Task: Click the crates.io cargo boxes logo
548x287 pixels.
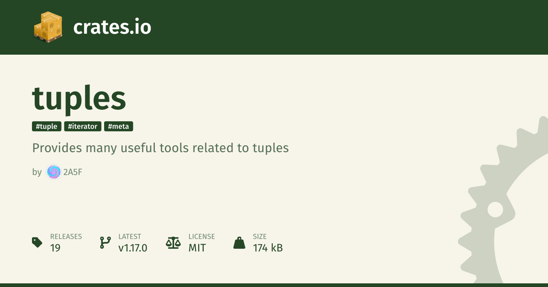Action: tap(48, 27)
